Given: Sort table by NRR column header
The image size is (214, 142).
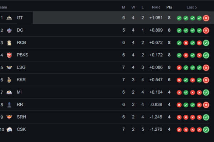Looking at the screenshot, I should [x=156, y=7].
